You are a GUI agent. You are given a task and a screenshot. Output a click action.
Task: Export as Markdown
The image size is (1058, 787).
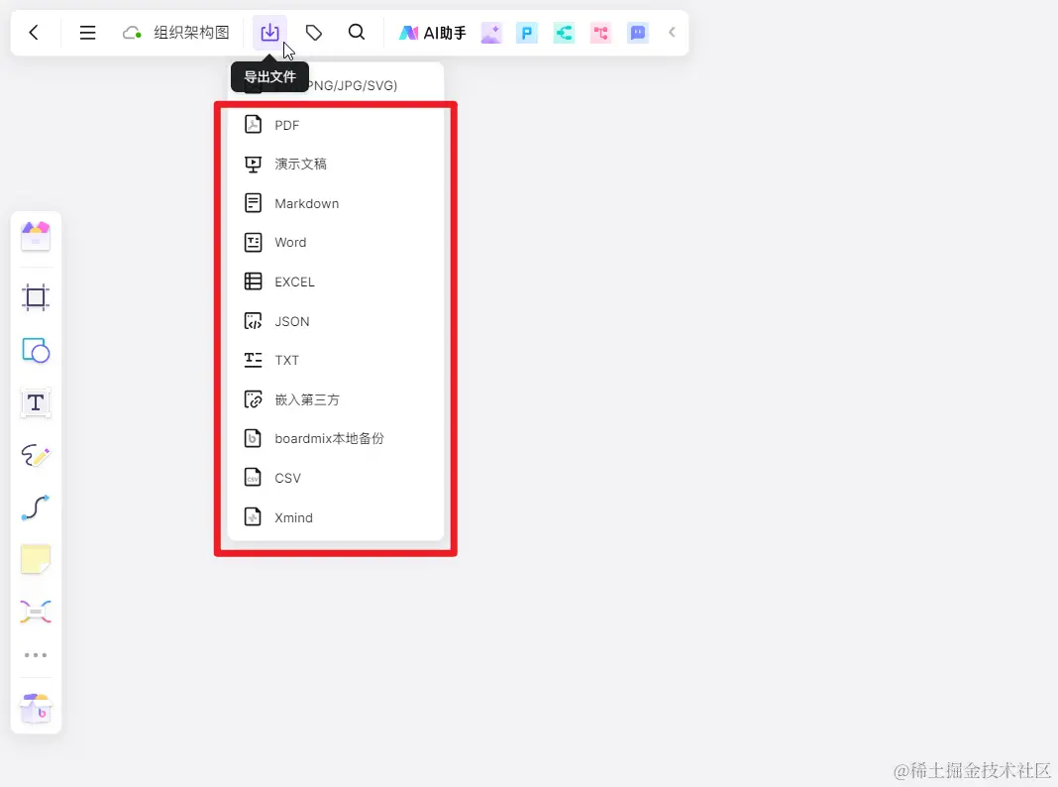tap(336, 203)
